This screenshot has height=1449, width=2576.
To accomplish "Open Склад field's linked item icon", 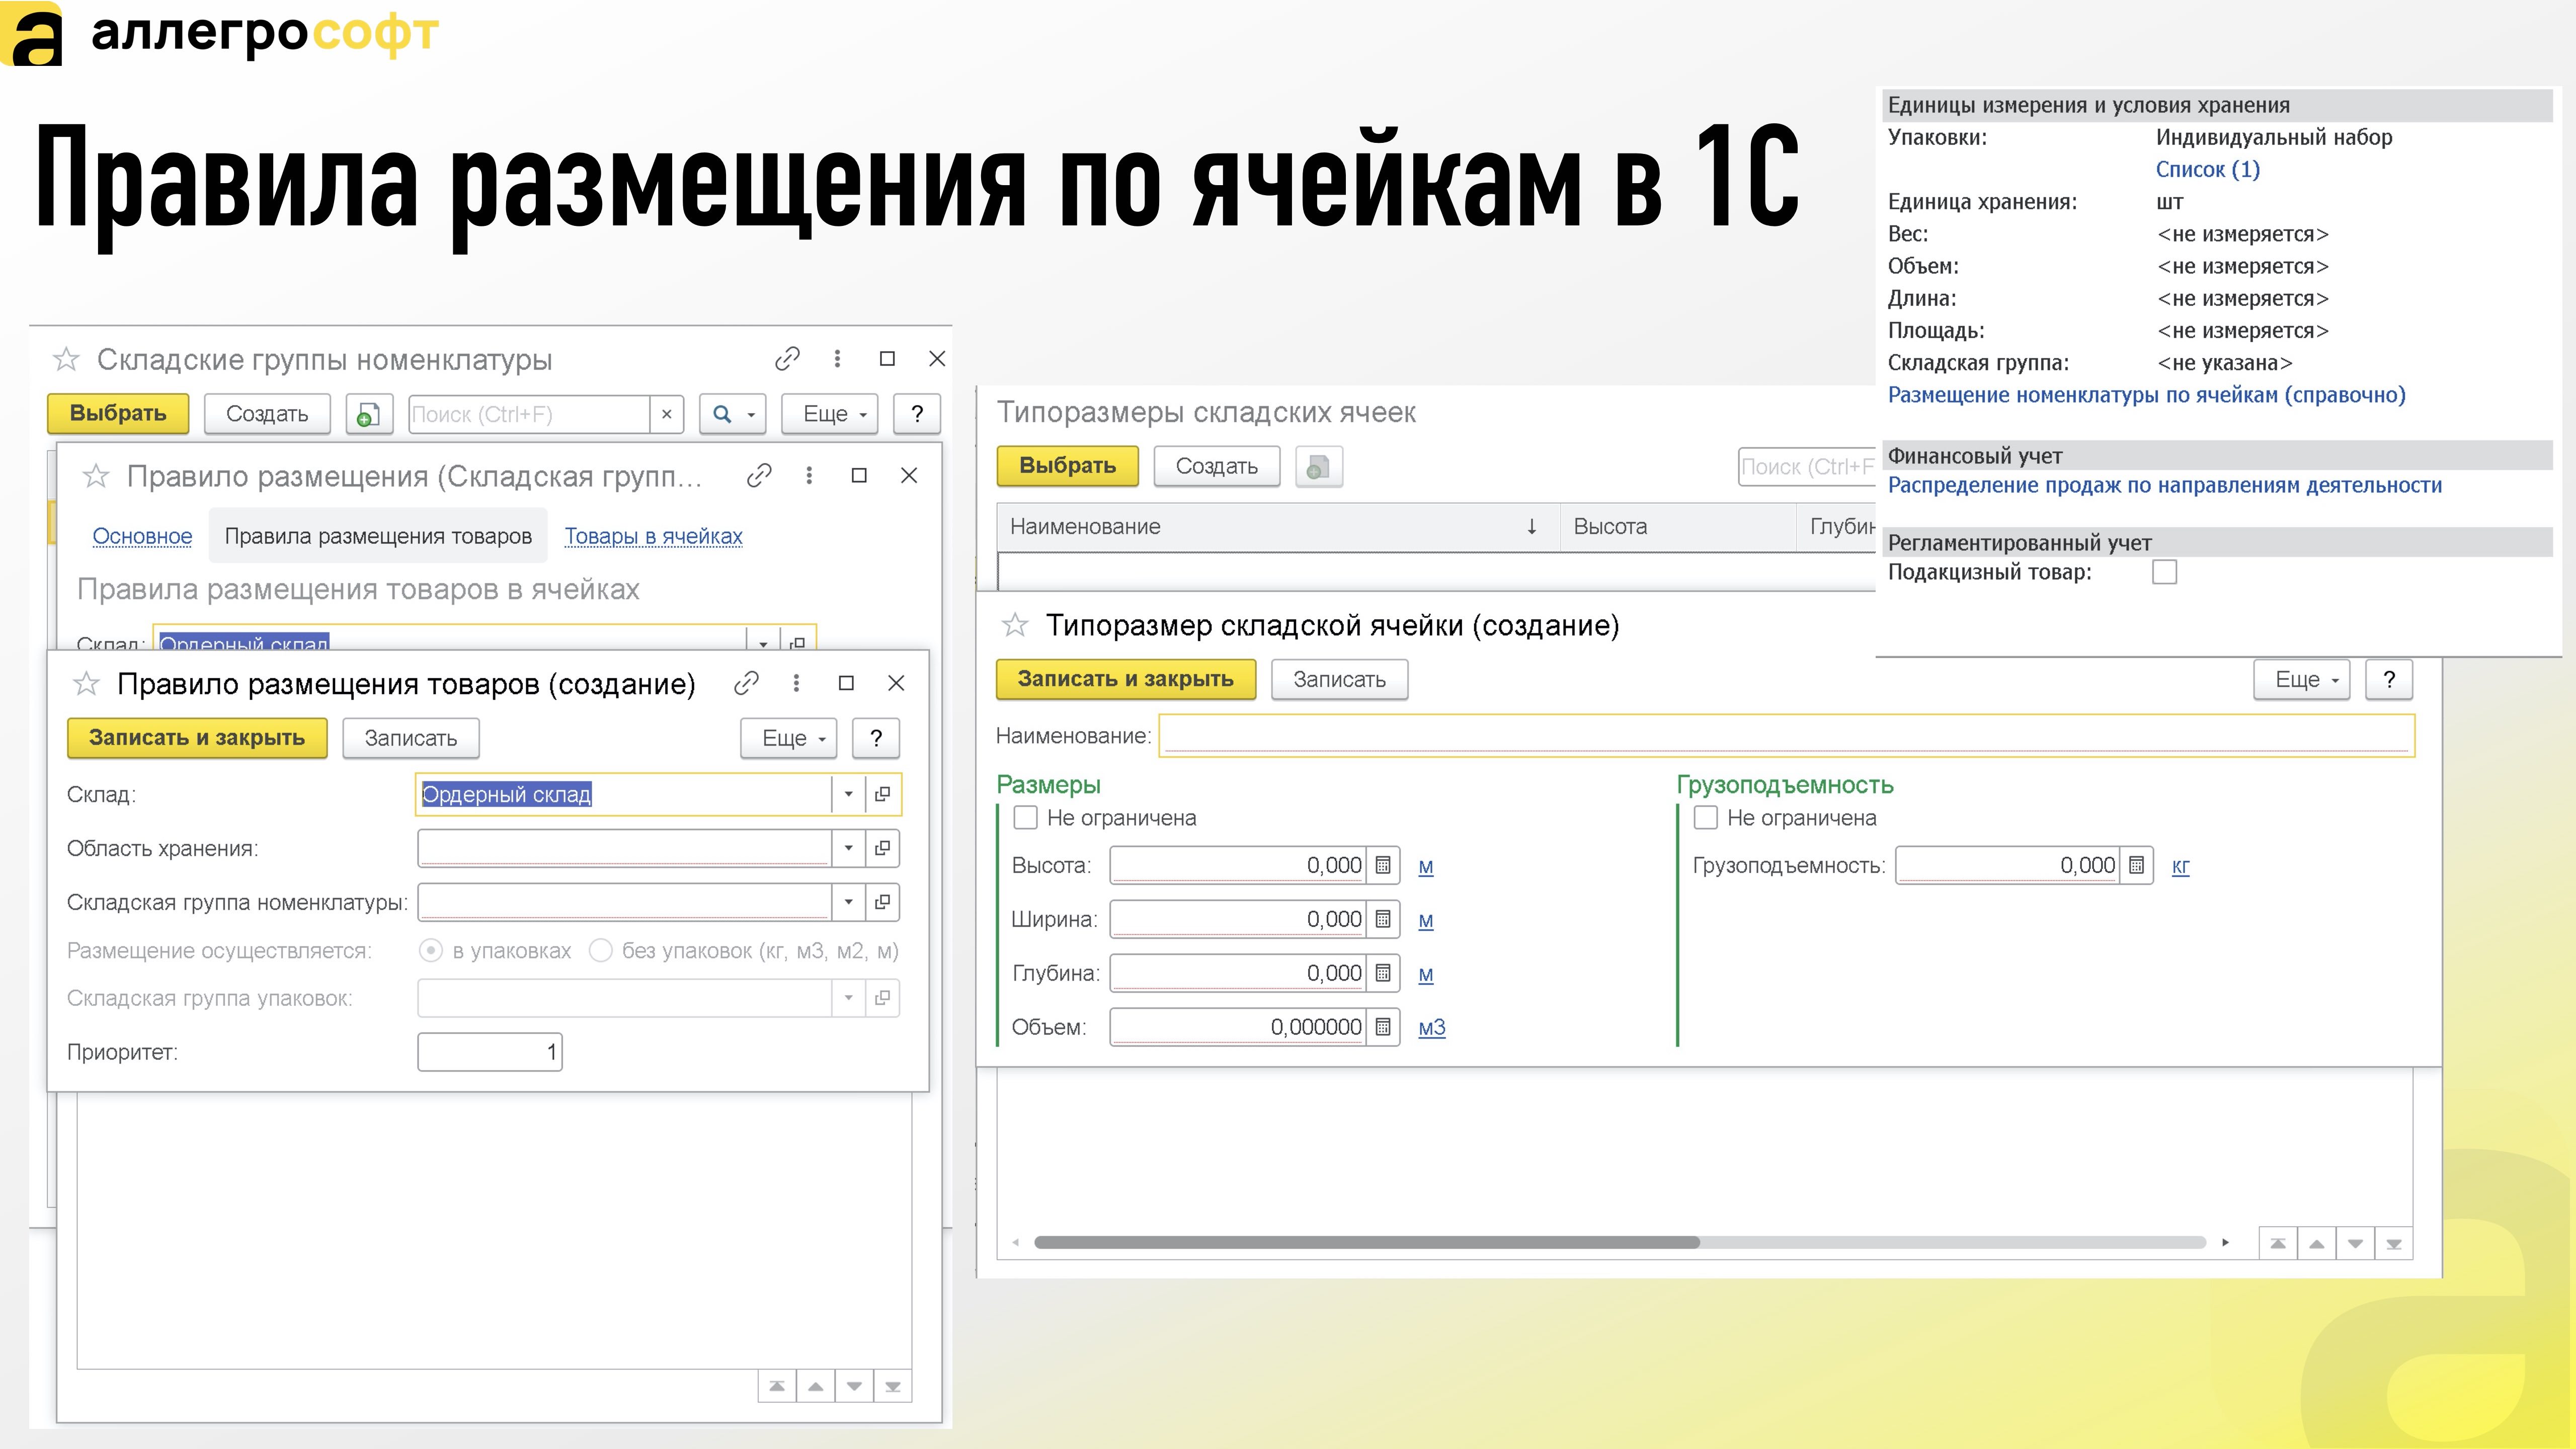I will click(x=882, y=794).
